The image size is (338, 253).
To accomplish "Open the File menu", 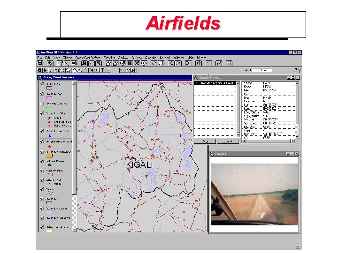I will pyautogui.click(x=39, y=58).
